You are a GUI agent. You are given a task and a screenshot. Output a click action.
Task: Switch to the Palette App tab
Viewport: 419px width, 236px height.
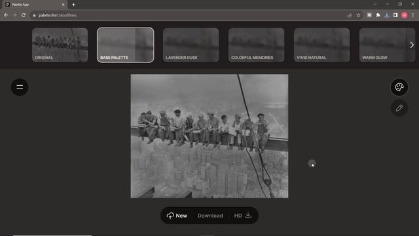tap(35, 5)
